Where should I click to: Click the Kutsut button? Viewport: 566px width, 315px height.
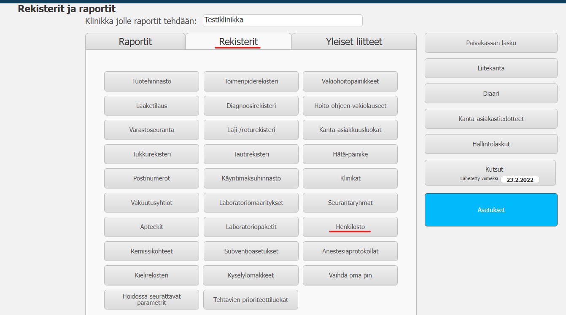(x=490, y=172)
